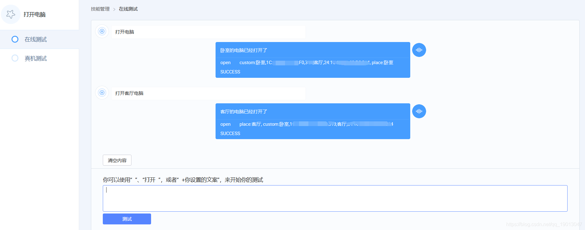
Task: Select the 在线测试 sidebar item
Action: click(39, 39)
